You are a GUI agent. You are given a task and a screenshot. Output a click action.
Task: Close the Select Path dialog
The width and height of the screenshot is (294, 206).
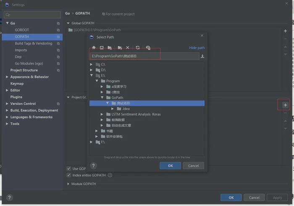202,36
